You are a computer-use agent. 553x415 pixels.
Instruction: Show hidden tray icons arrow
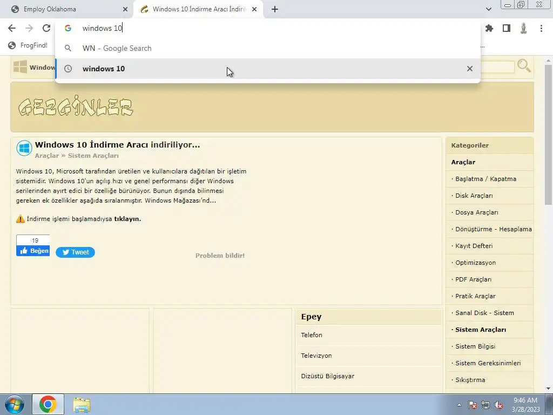pyautogui.click(x=459, y=405)
